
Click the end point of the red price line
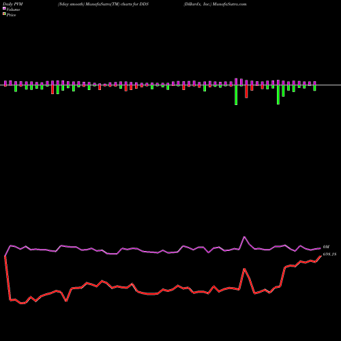[x=321, y=256]
